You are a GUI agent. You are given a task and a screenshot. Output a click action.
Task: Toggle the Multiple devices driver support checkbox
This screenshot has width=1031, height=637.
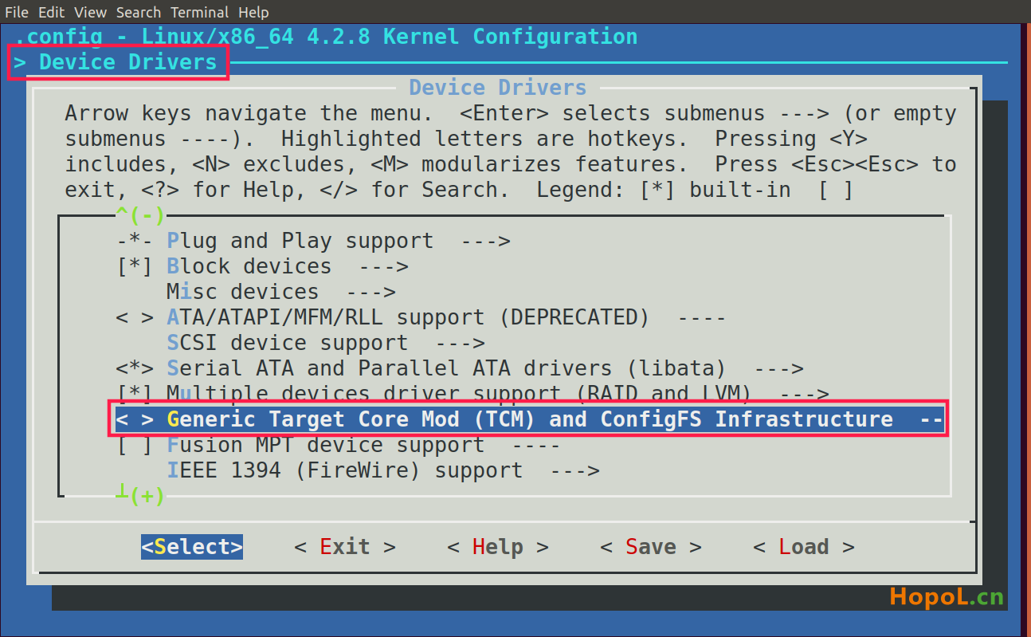click(134, 394)
